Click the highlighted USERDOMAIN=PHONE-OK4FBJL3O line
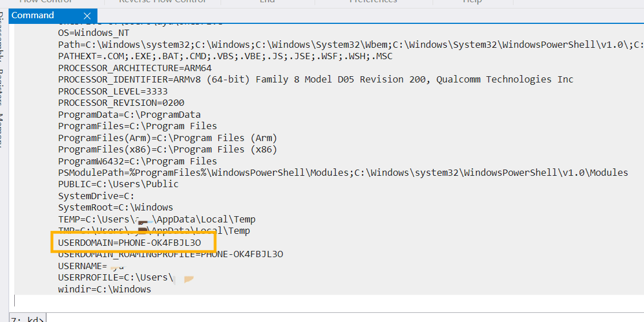This screenshot has width=644, height=322. tap(130, 242)
